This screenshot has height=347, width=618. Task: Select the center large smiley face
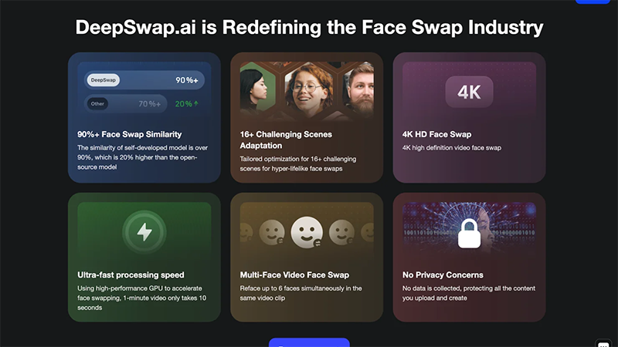tap(307, 233)
